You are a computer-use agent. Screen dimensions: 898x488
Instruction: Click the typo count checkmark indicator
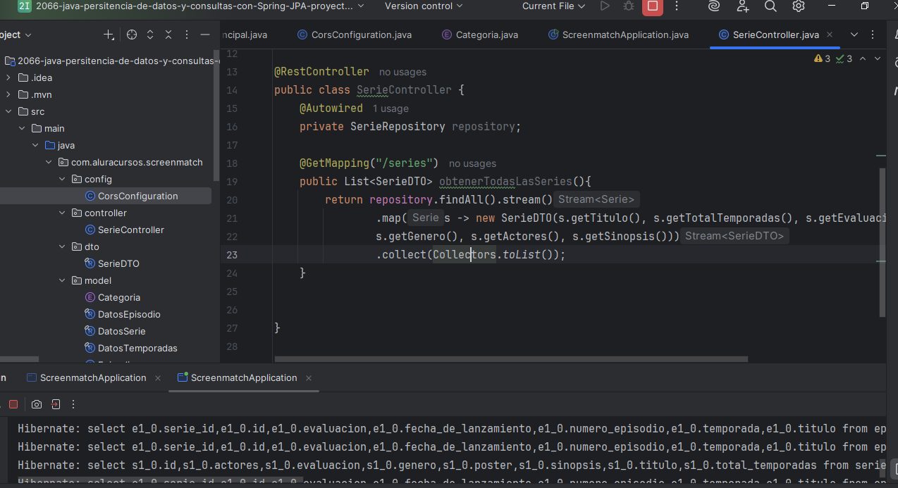844,59
